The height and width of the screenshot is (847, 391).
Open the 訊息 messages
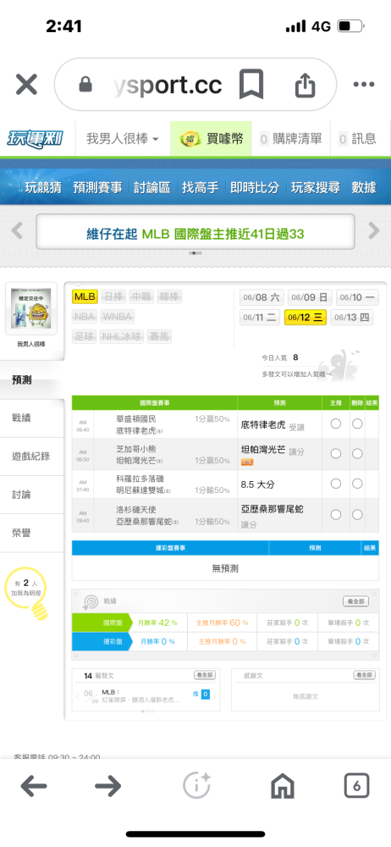tap(357, 139)
